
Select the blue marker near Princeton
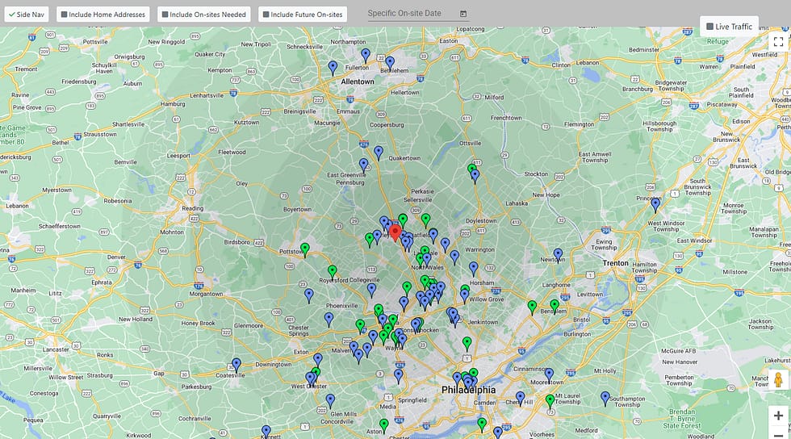click(655, 204)
